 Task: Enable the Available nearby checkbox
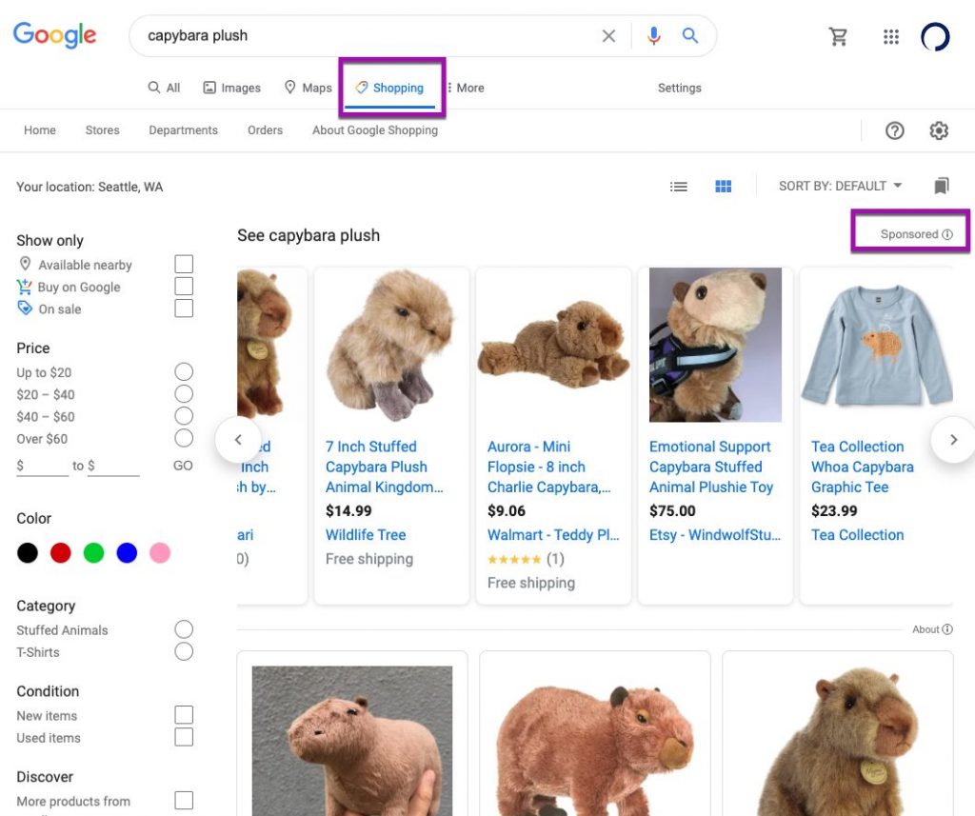pyautogui.click(x=184, y=264)
